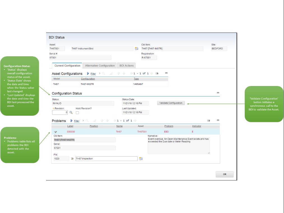This screenshot has width=284, height=213.
Task: Open the Revision lookup magnifier
Action: click(x=71, y=113)
